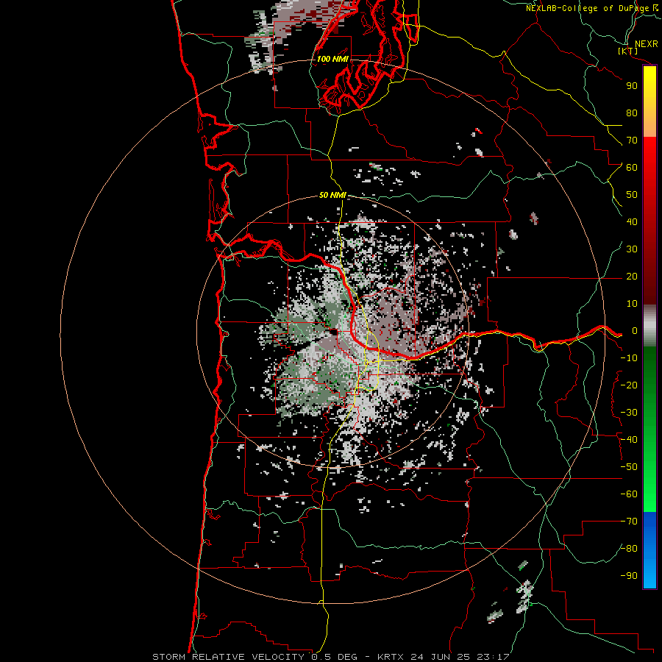This screenshot has width=662, height=662.
Task: Click the 50 value on the velocity scale
Action: pyautogui.click(x=632, y=195)
